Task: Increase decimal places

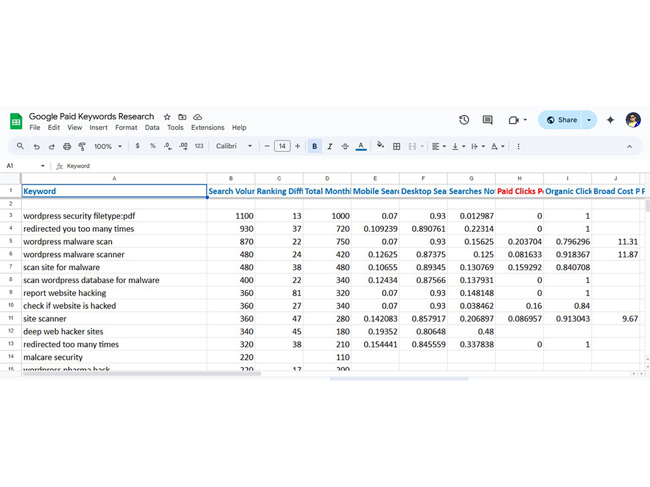Action: pyautogui.click(x=183, y=146)
